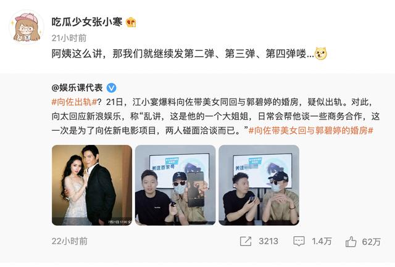Click the like count 62万
The width and height of the screenshot is (395, 267).
pyautogui.click(x=372, y=242)
